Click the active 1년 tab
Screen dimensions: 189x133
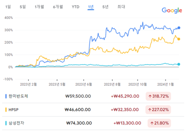(x=91, y=7)
